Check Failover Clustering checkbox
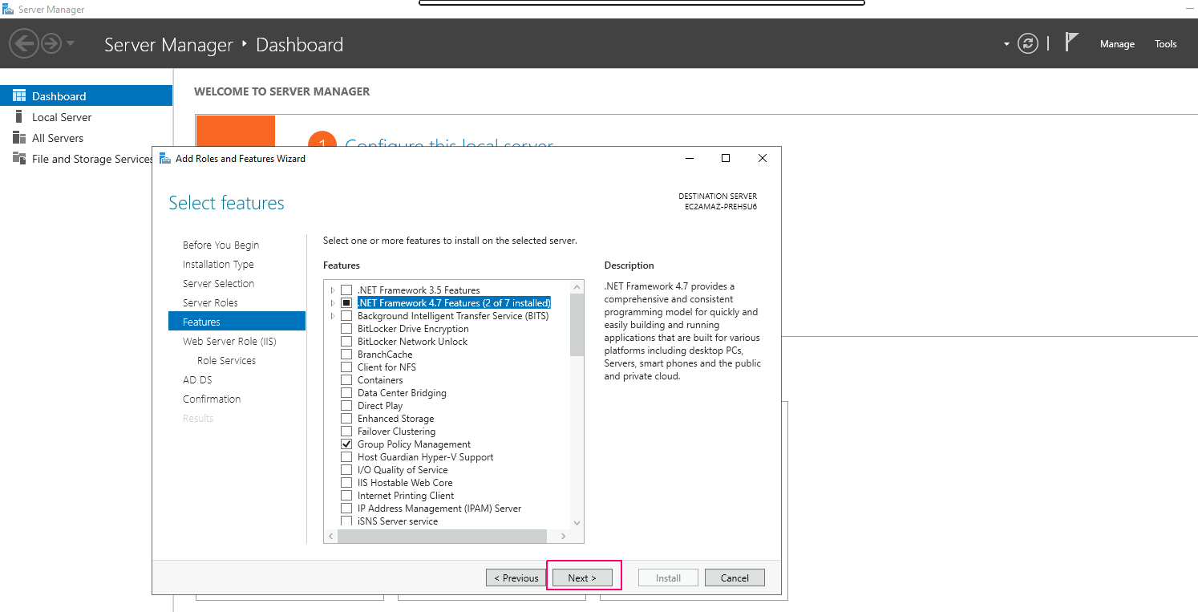This screenshot has width=1198, height=612. [346, 431]
